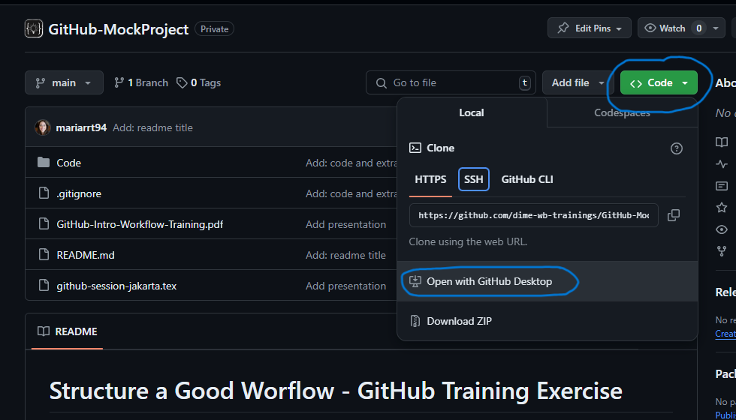Viewport: 736px width, 420px height.
Task: Select the GitHub CLI clone tab
Action: click(x=527, y=179)
